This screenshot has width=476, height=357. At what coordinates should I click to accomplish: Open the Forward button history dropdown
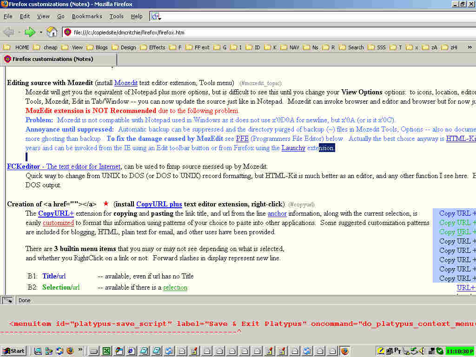41,32
